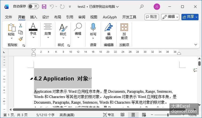Viewport: 202px width, 118px height.
Task: Open the 开发工具 (Developer) tab
Action: (129, 17)
